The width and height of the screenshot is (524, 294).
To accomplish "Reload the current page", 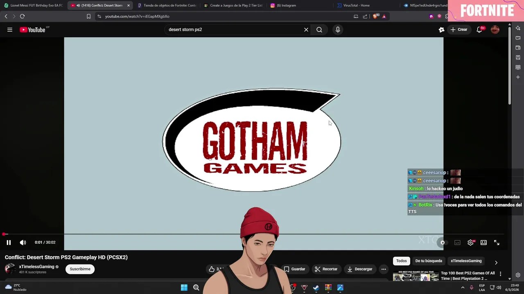I will pyautogui.click(x=22, y=16).
